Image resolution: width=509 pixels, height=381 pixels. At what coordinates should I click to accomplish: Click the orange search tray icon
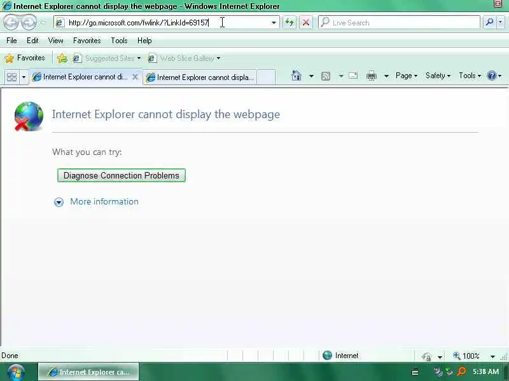pyautogui.click(x=461, y=371)
